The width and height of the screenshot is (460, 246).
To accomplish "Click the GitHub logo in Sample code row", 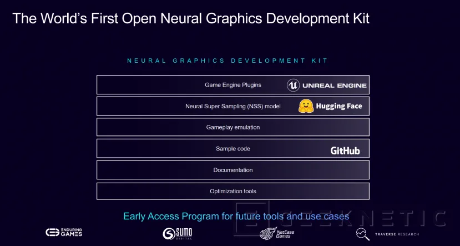I will coord(345,150).
